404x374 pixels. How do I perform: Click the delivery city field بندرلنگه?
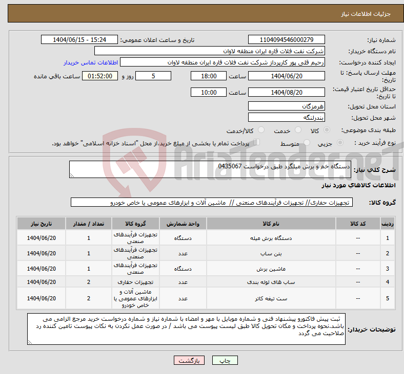(286, 117)
